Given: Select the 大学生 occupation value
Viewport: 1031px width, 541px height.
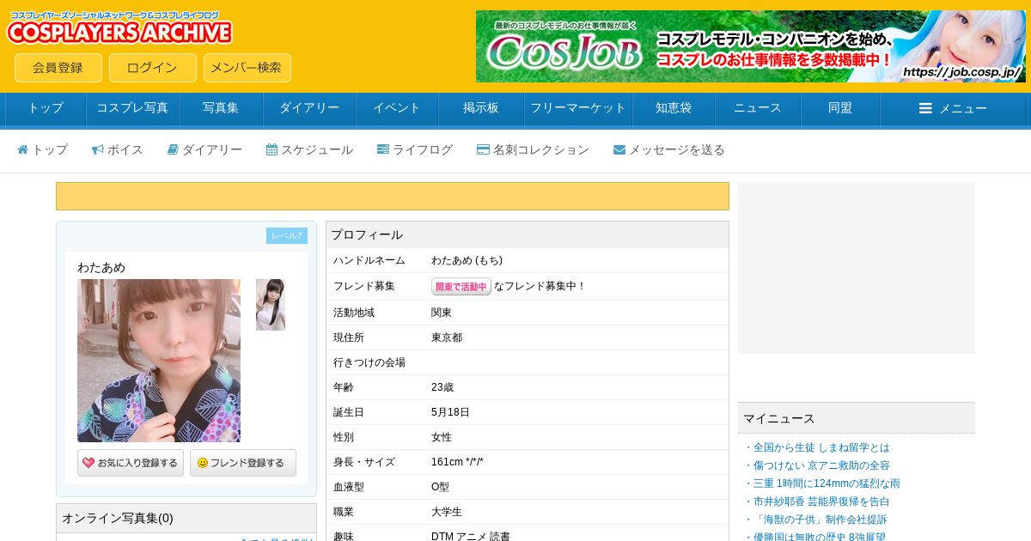Looking at the screenshot, I should point(447,512).
